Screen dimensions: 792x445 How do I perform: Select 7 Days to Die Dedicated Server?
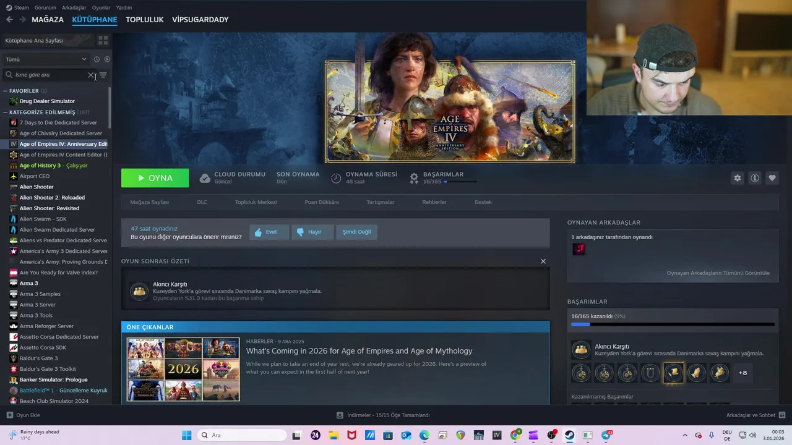click(x=58, y=122)
